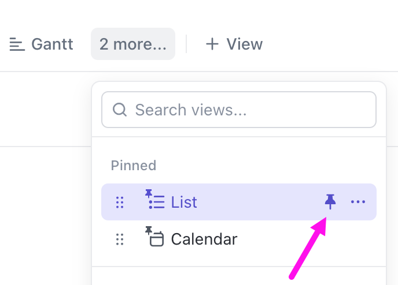Select the List view label
398x285 pixels.
pos(184,202)
